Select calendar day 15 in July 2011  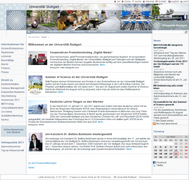tap(176, 150)
